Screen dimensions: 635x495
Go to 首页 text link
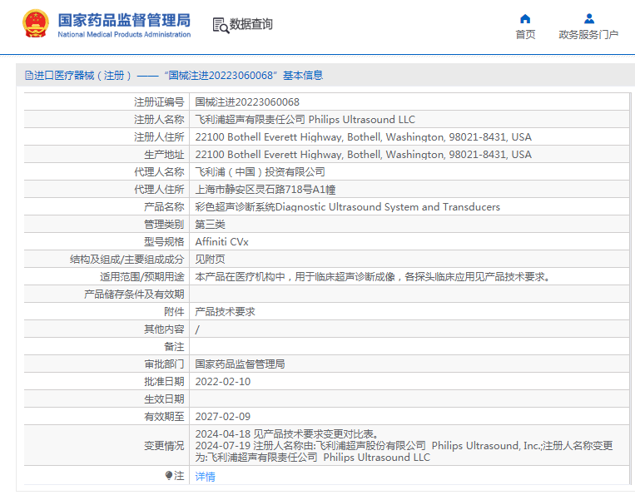click(x=525, y=35)
